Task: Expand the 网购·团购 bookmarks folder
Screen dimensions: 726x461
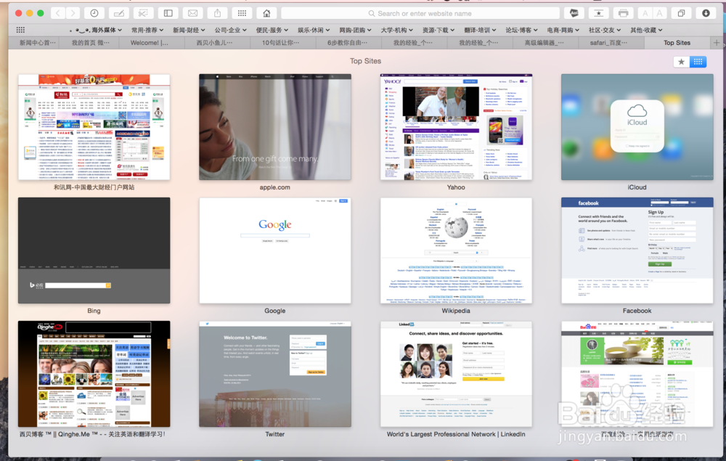Action: tap(355, 30)
